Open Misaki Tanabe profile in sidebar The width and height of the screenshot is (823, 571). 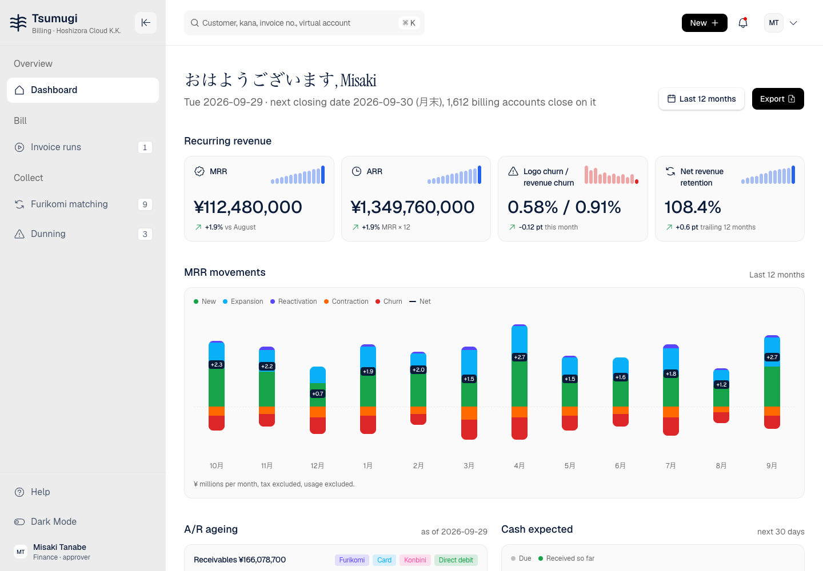83,552
